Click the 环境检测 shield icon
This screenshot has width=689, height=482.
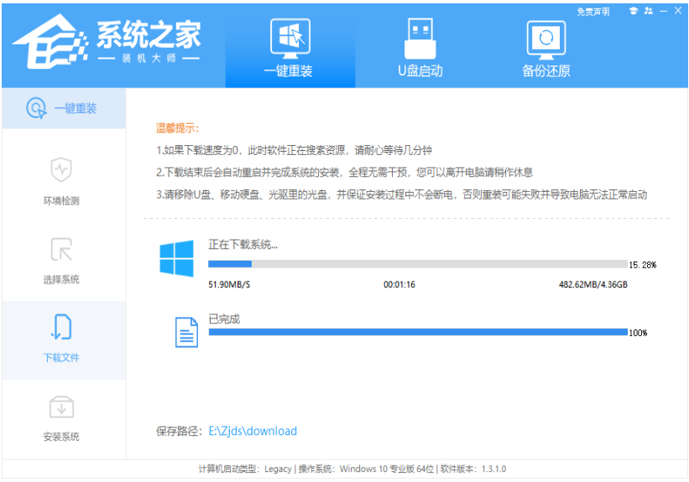pos(61,169)
